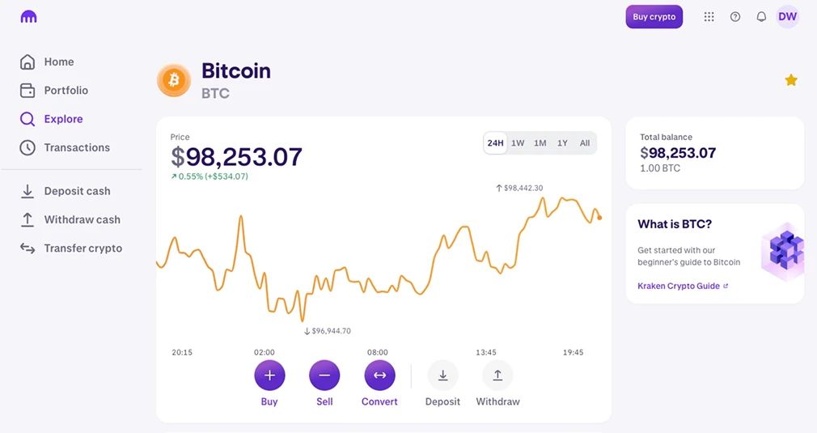The height and width of the screenshot is (433, 817).
Task: Select the 1M chart range
Action: [540, 142]
